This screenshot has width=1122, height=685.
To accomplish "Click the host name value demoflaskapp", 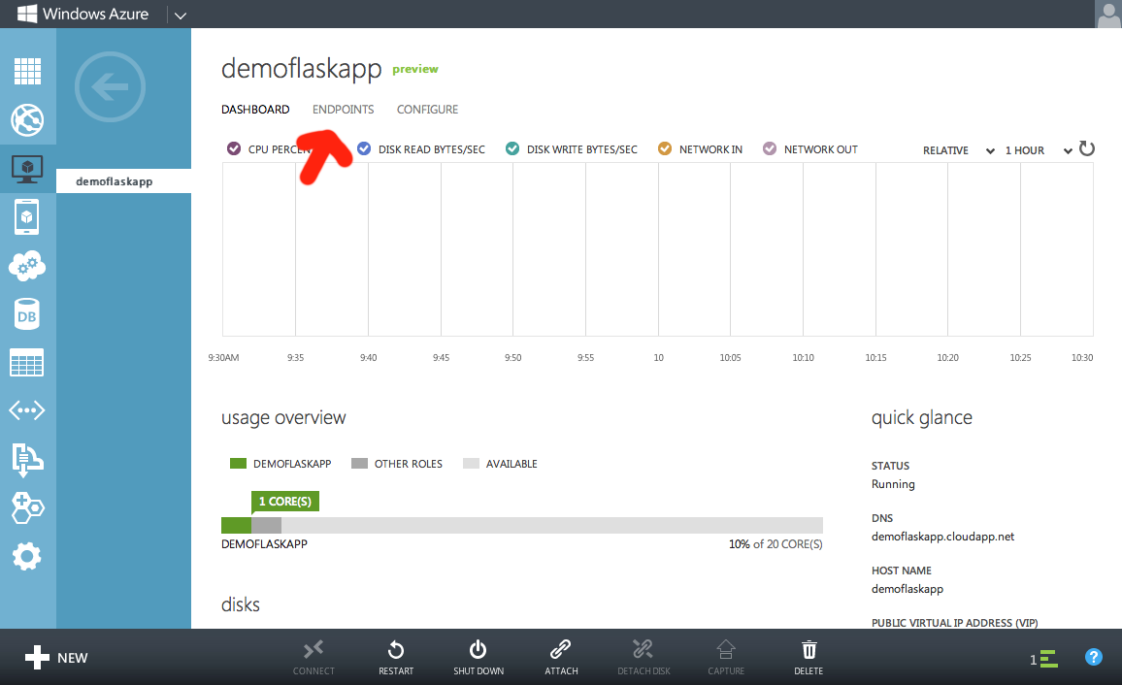I will 907,589.
